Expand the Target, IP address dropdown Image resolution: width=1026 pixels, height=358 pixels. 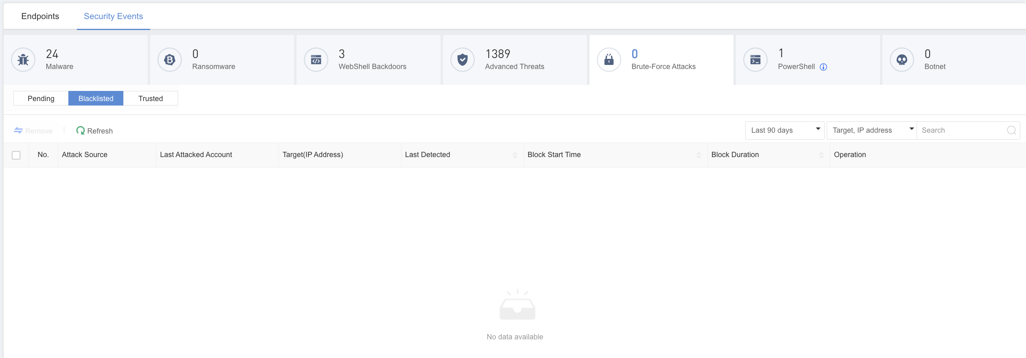point(871,130)
